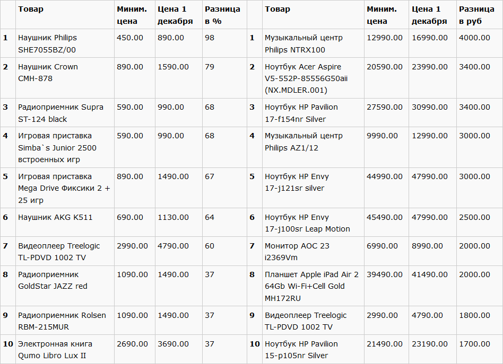Select the December price 1130.00

tap(173, 217)
